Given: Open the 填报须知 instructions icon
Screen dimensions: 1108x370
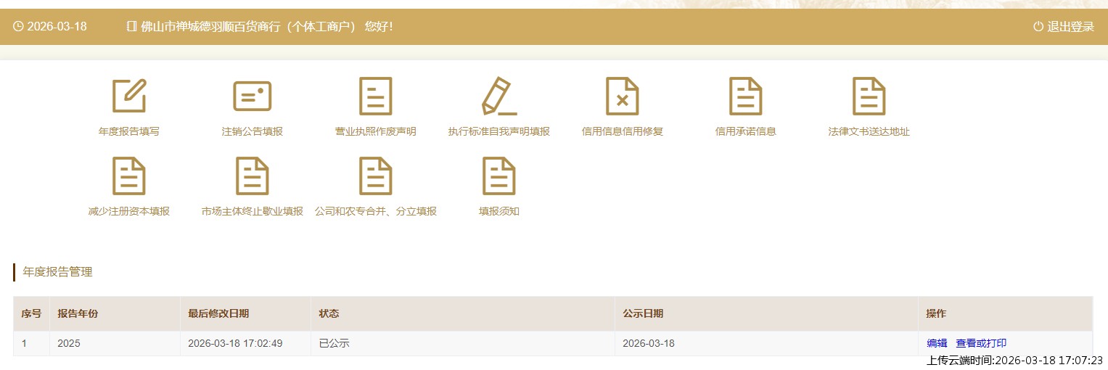Looking at the screenshot, I should (499, 176).
